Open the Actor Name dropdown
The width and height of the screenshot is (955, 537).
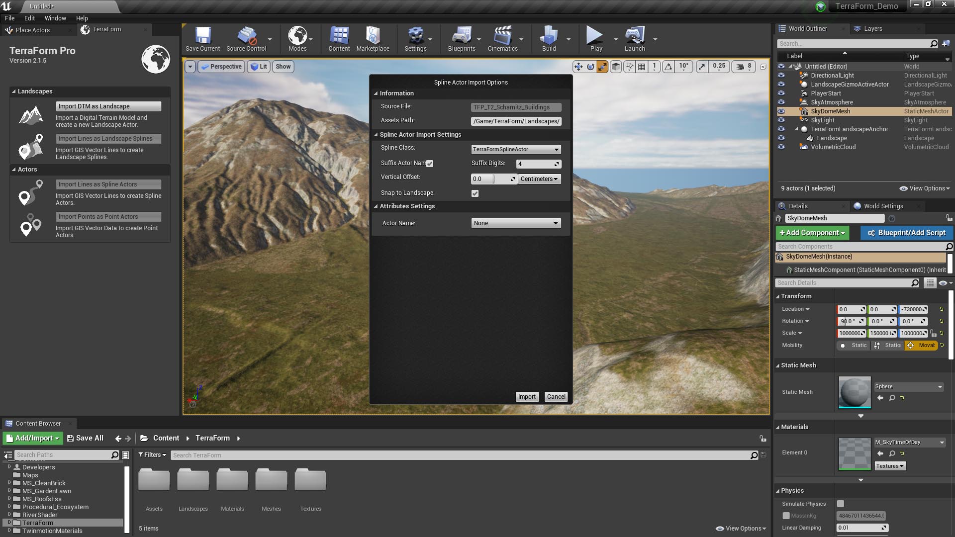coord(516,223)
